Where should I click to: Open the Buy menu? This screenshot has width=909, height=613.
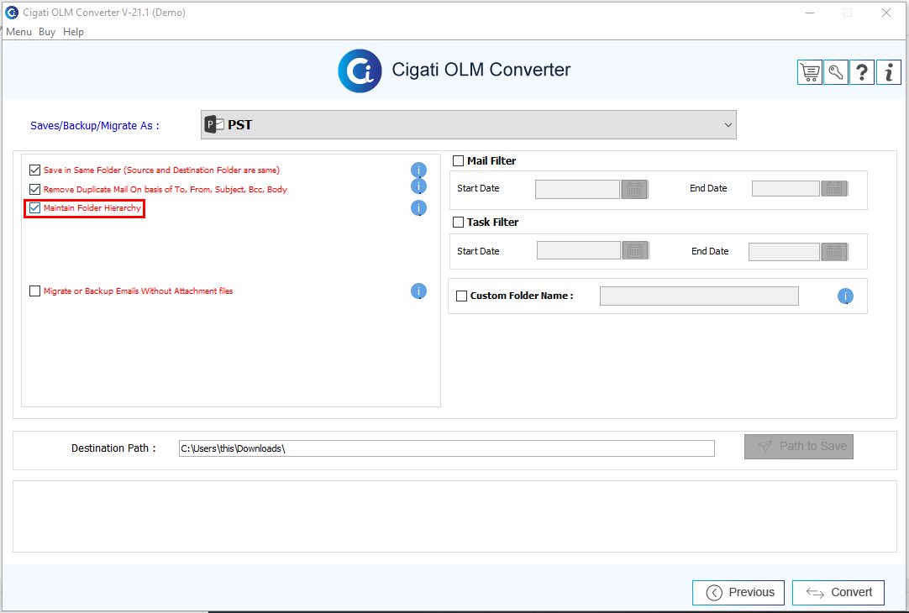pyautogui.click(x=47, y=32)
